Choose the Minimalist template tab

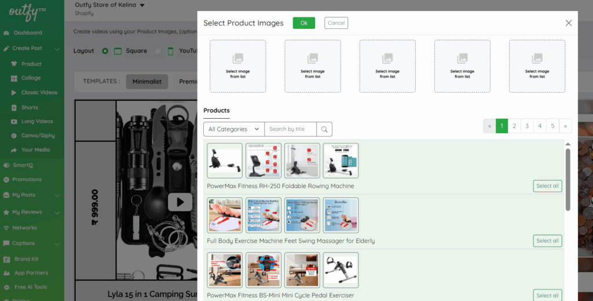(147, 82)
